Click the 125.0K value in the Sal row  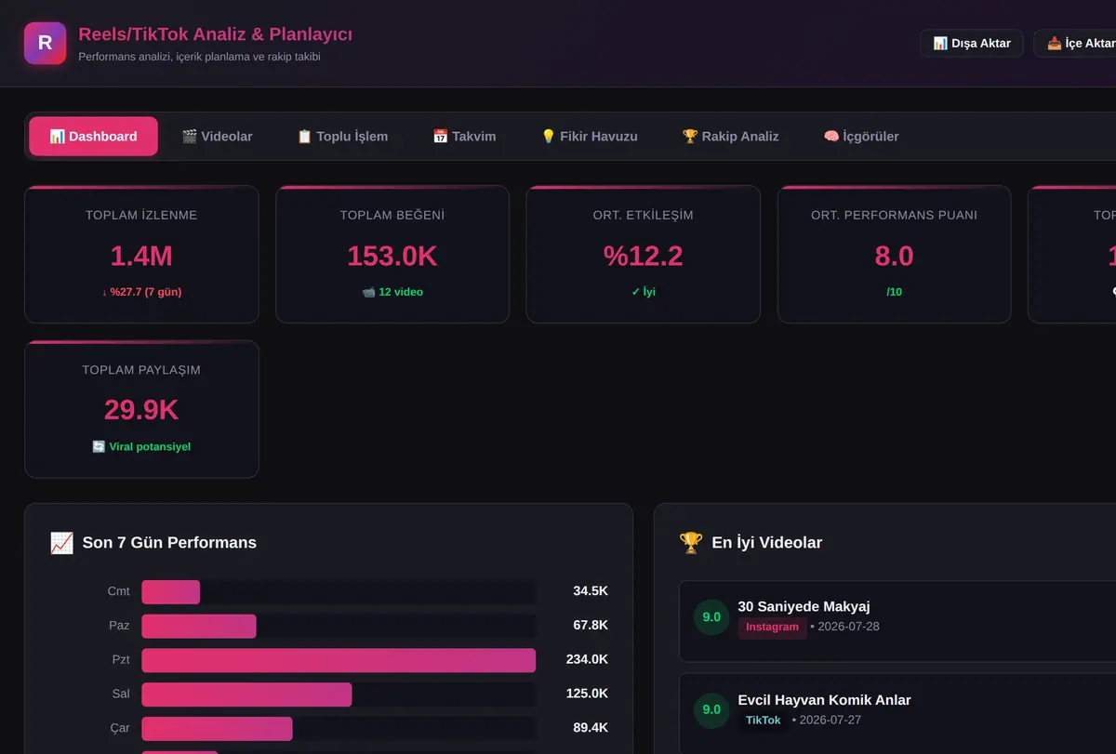tap(587, 694)
